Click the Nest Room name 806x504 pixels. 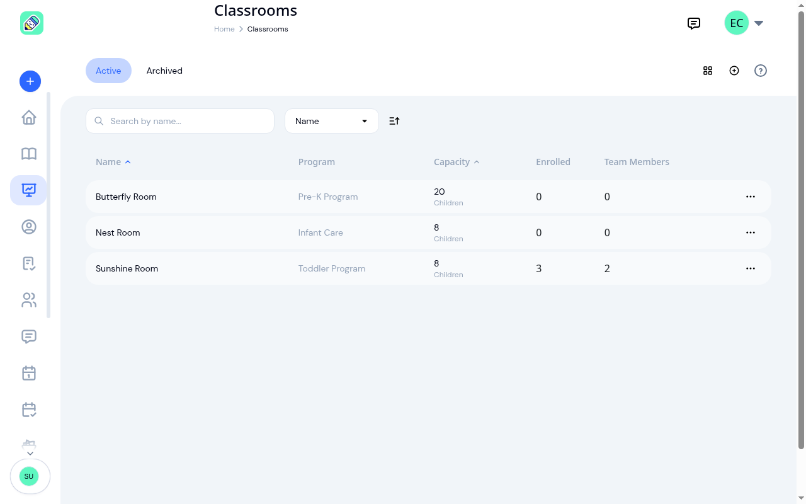(118, 232)
